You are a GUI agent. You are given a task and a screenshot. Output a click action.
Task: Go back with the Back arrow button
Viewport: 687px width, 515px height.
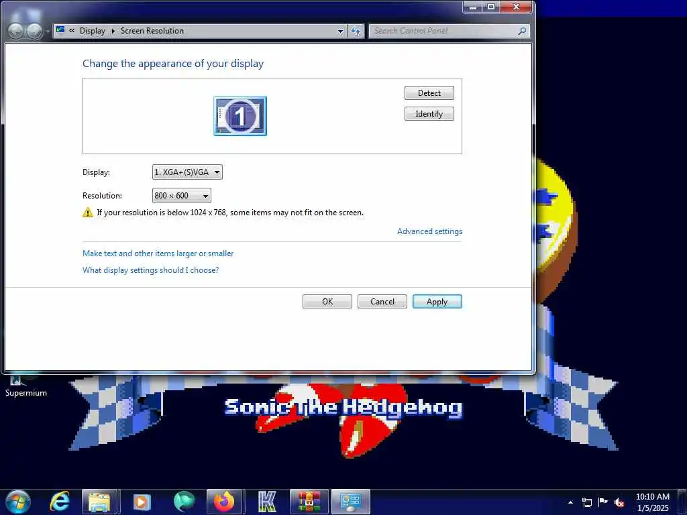(16, 31)
